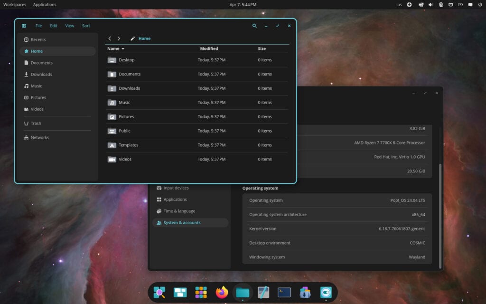This screenshot has width=486, height=304.
Task: Open COSMIC text editor from the dock
Action: point(263,293)
